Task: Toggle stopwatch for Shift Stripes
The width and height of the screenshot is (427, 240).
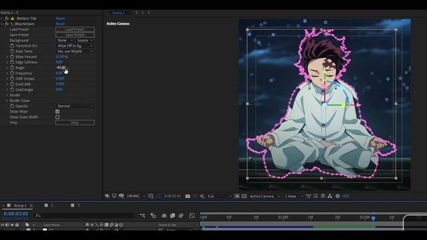Action: click(x=12, y=79)
